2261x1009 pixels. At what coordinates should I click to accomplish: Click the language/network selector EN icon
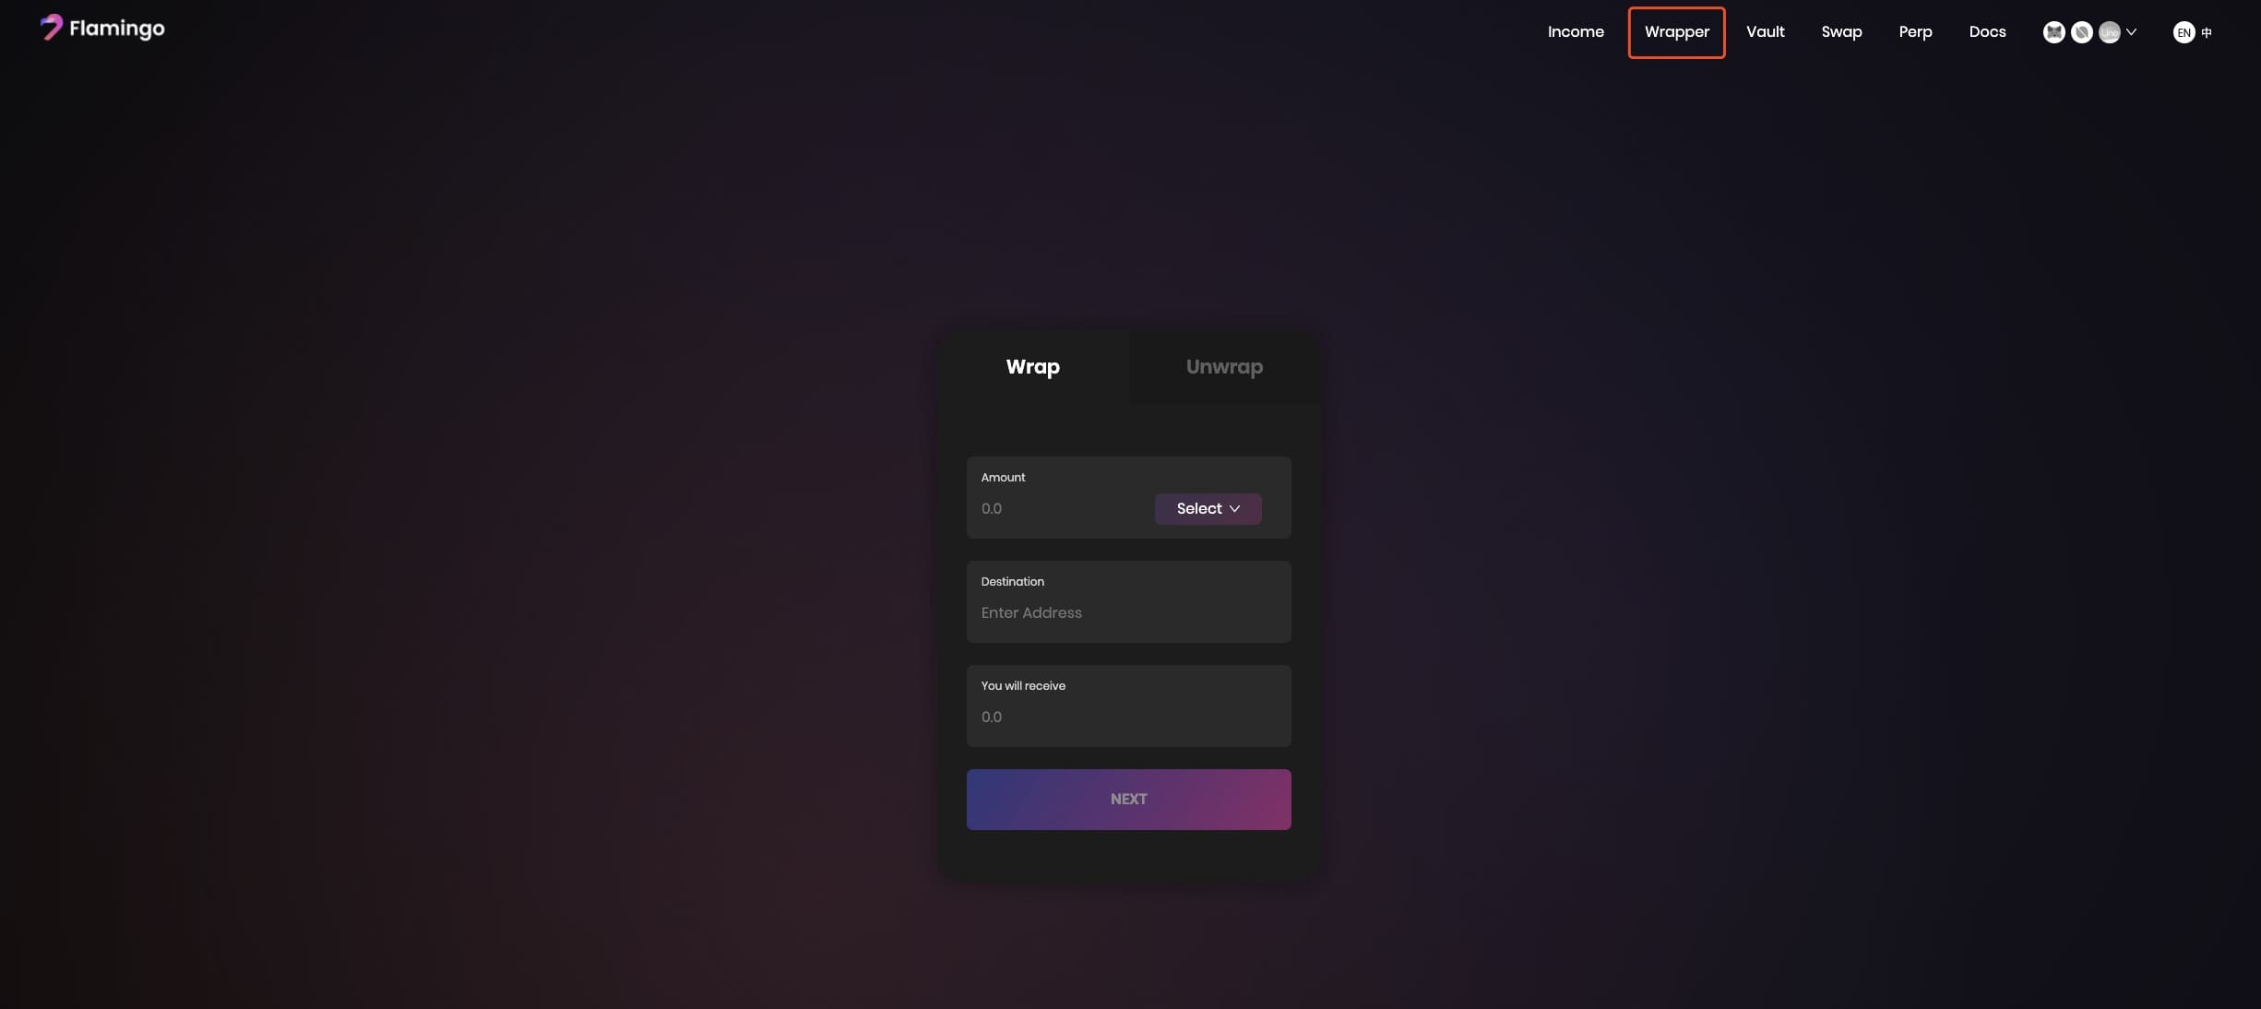[x=2184, y=30]
